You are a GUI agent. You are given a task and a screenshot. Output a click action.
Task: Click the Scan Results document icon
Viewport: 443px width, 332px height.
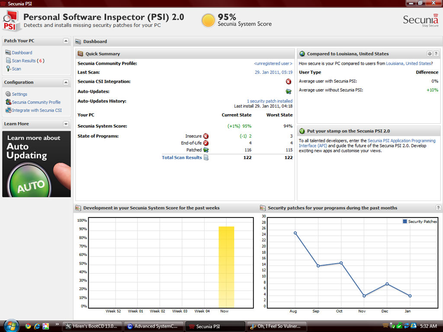point(8,61)
